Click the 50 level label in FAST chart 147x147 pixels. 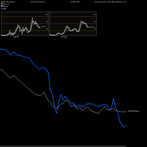47,21
